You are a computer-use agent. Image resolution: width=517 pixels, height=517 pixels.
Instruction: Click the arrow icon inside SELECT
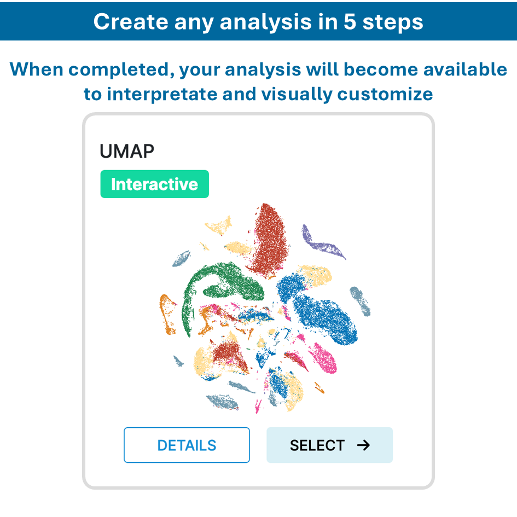click(363, 445)
